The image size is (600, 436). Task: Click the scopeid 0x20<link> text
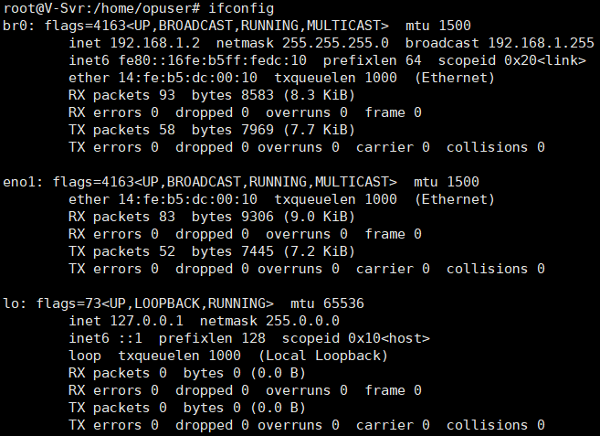coord(512,60)
